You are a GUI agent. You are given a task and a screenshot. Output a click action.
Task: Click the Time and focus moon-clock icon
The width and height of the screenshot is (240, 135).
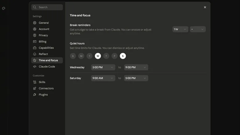click(x=35, y=60)
